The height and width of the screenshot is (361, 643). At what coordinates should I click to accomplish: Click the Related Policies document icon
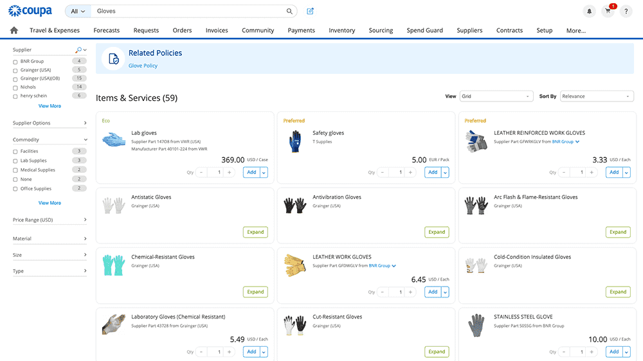point(113,58)
